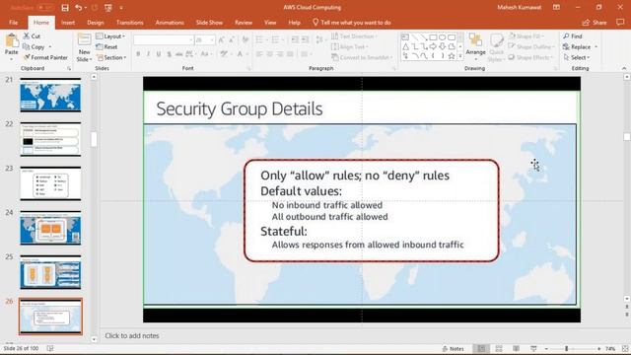The height and width of the screenshot is (355, 631).
Task: Click the Align Text button
Action: 349,46
